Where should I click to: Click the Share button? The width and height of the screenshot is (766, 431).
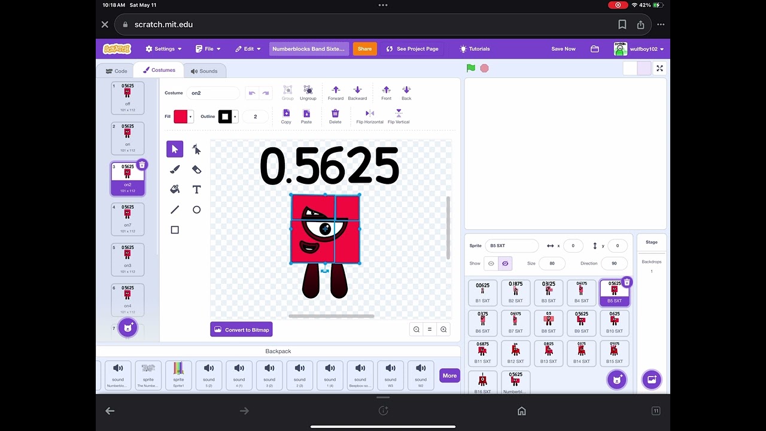[x=364, y=49]
